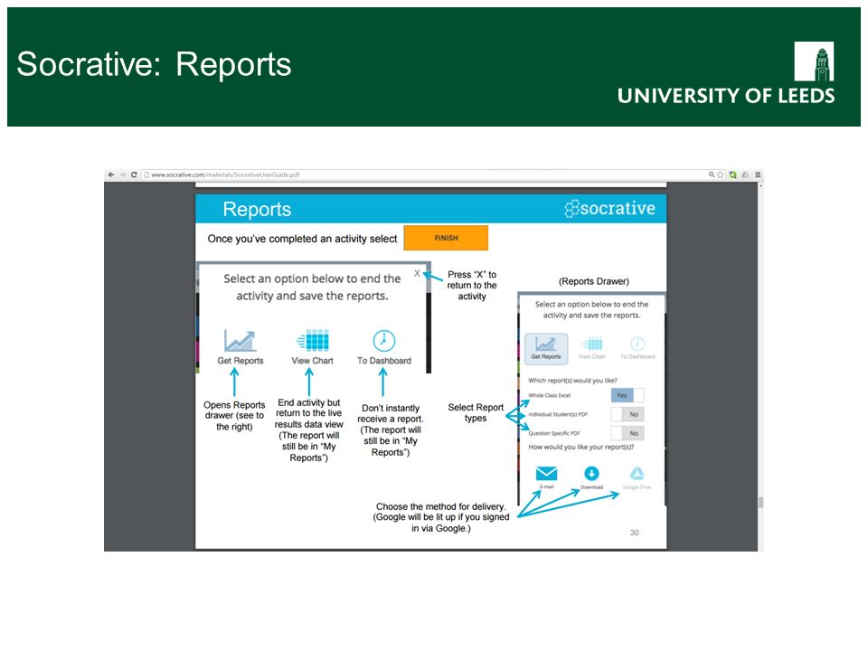Click the socrative logo in the header
The image size is (868, 651).
point(609,208)
